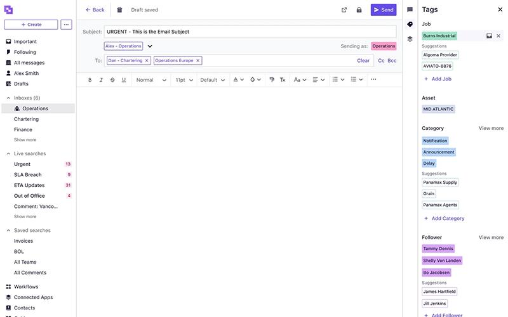The width and height of the screenshot is (508, 317).
Task: Open the Default font dropdown
Action: click(x=213, y=80)
